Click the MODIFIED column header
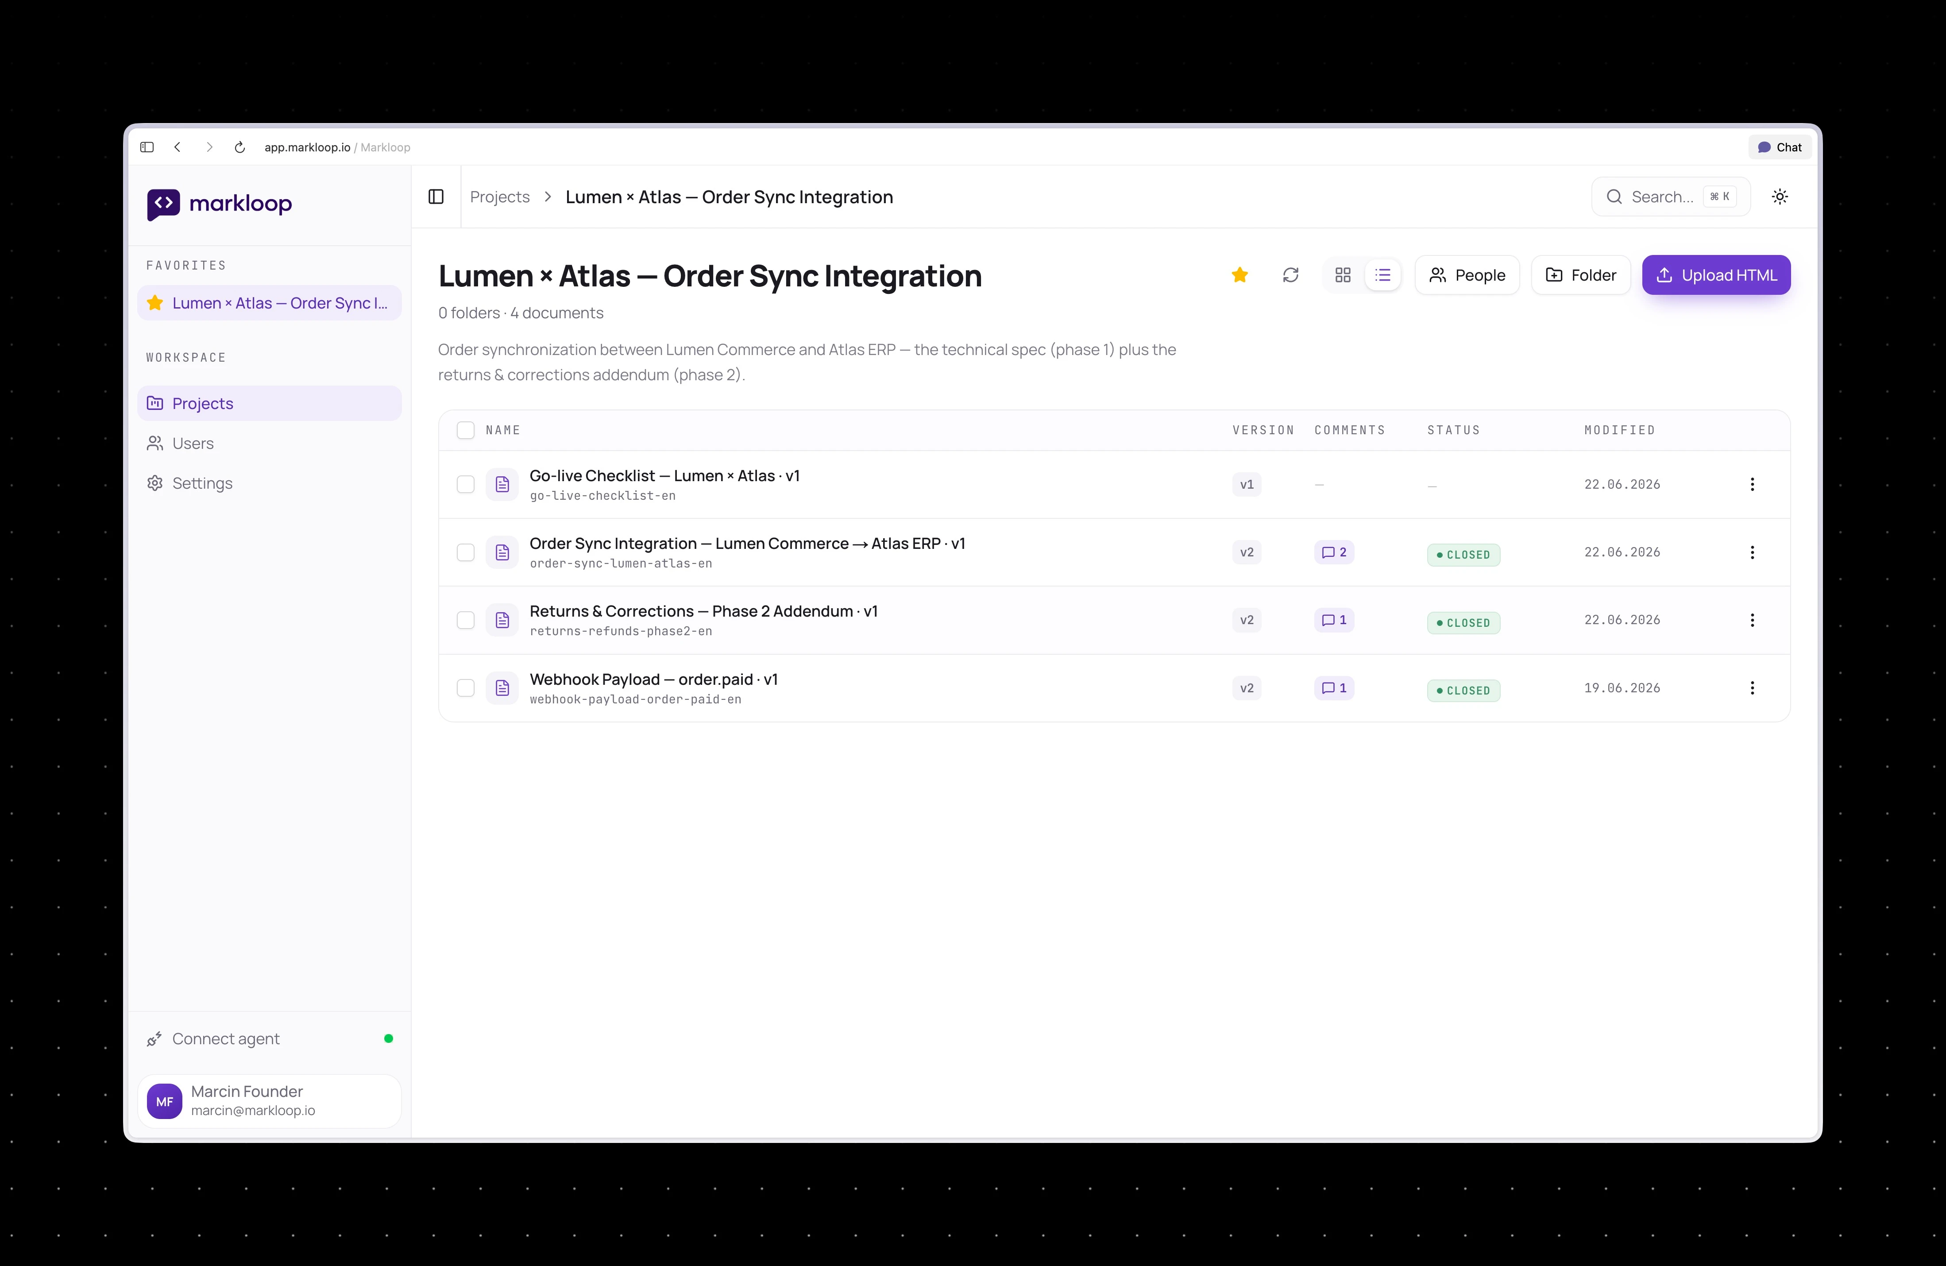This screenshot has width=1946, height=1266. click(1619, 430)
